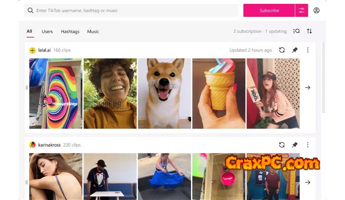Show next clips in karinakross row
The width and height of the screenshot is (345, 200).
[x=307, y=182]
